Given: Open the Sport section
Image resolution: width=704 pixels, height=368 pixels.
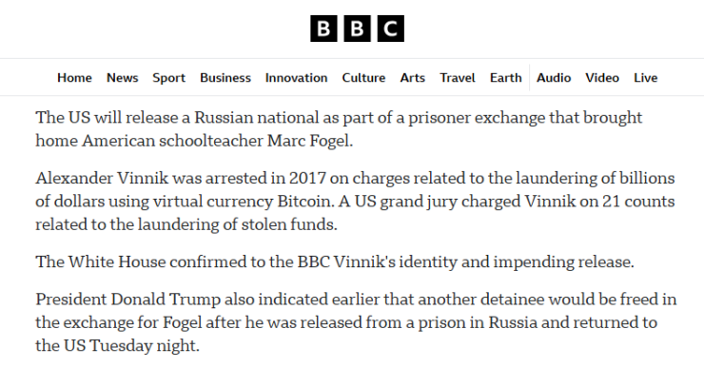Looking at the screenshot, I should point(168,78).
